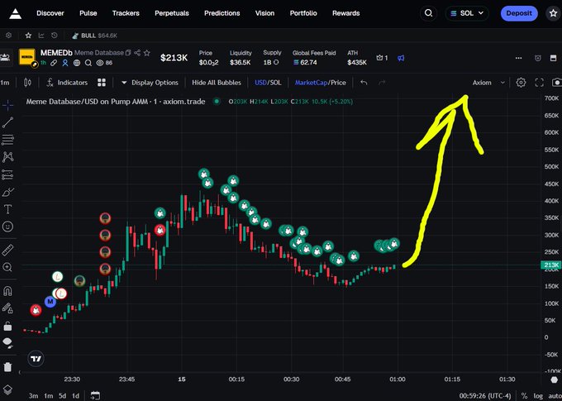Toggle stay in drawing mode pencil-lock
This screenshot has height=401, width=562.
click(x=7, y=308)
